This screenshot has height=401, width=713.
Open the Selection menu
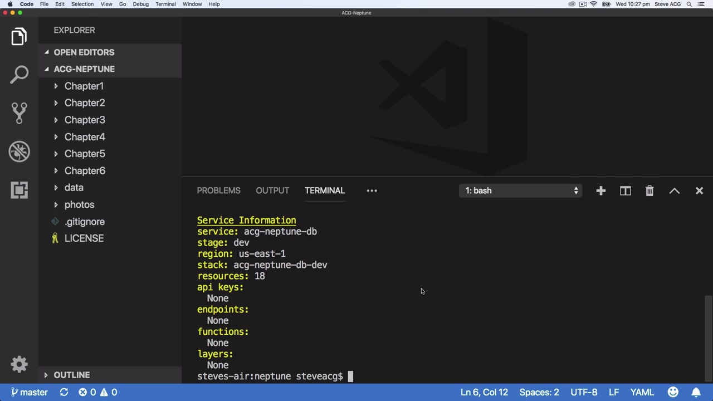tap(82, 4)
